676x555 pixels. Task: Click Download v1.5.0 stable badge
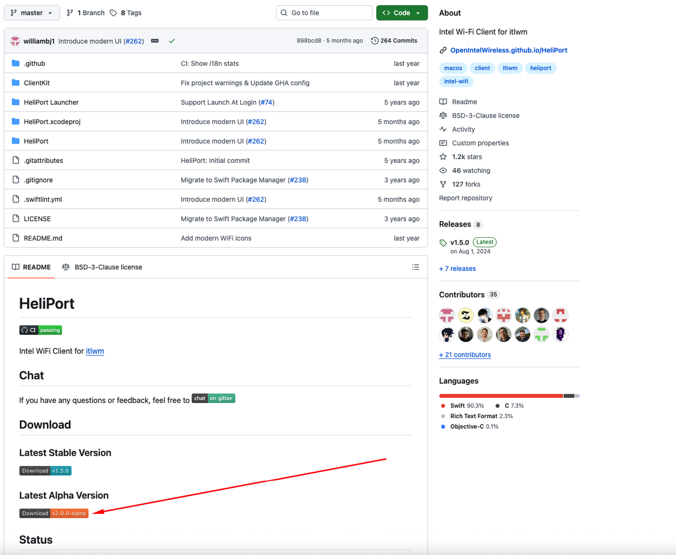(45, 471)
